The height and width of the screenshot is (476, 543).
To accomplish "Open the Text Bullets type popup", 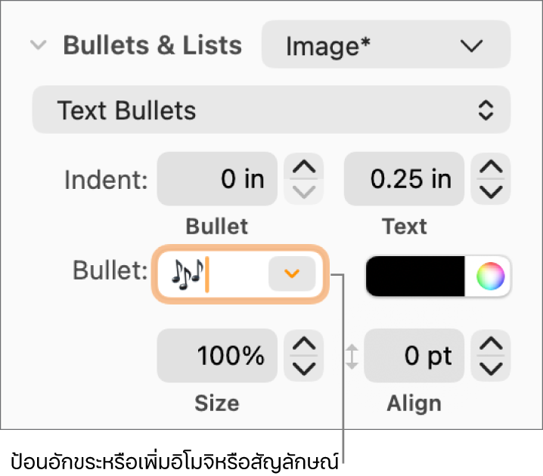I will [x=271, y=110].
